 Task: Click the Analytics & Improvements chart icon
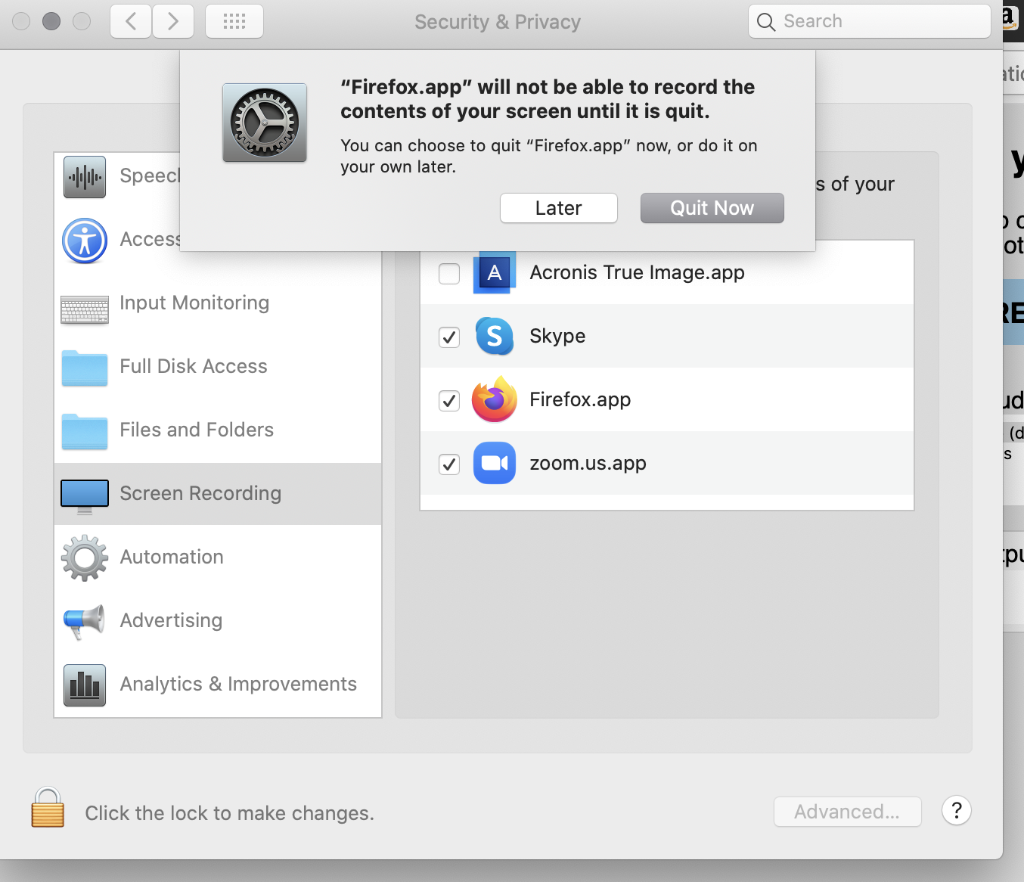tap(85, 685)
